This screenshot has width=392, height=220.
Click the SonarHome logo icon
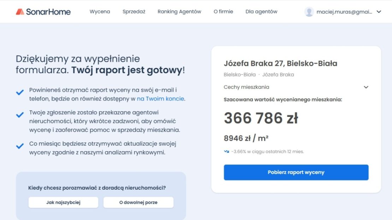pyautogui.click(x=20, y=12)
